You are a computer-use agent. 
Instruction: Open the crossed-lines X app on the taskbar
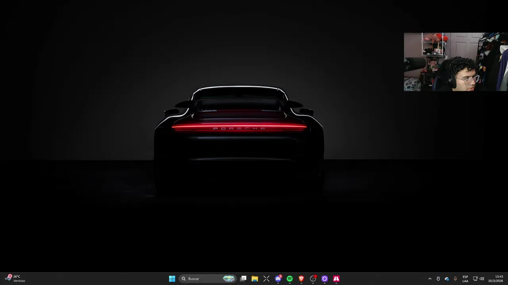pos(266,279)
